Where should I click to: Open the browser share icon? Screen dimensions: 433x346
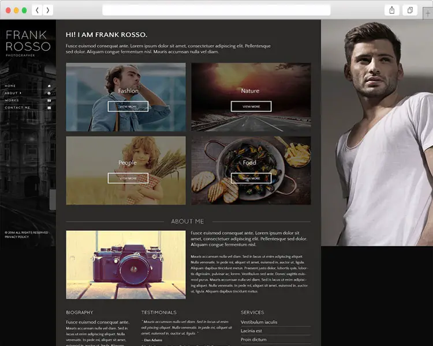391,10
